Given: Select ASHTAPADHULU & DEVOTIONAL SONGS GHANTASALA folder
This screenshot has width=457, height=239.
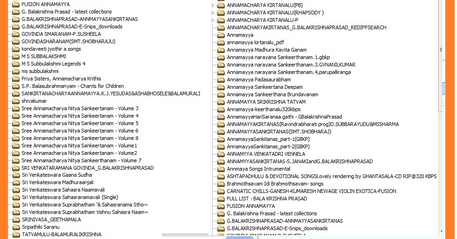Looking at the screenshot, I should [332, 177].
